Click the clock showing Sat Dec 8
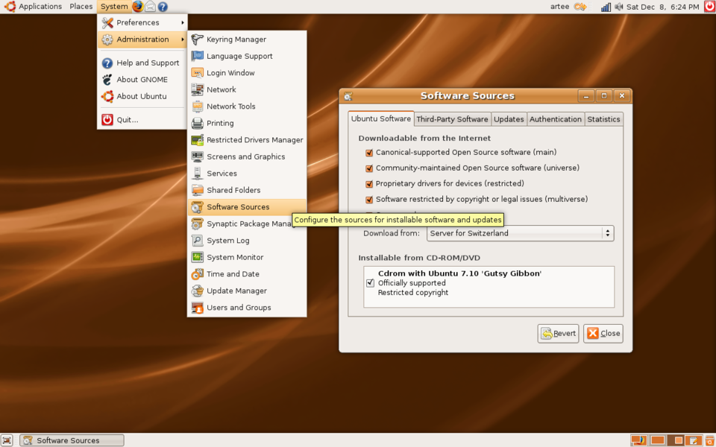The width and height of the screenshot is (716, 447). (x=662, y=7)
